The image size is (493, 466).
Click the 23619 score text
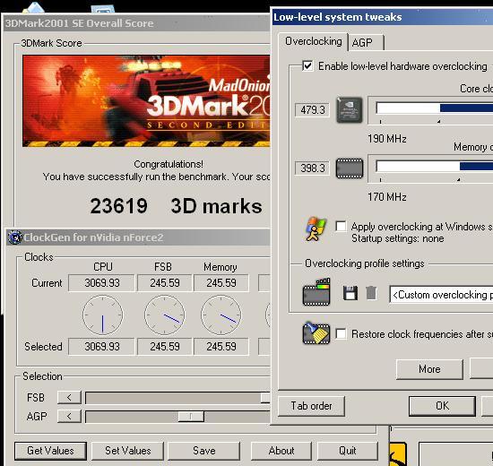[x=119, y=206]
